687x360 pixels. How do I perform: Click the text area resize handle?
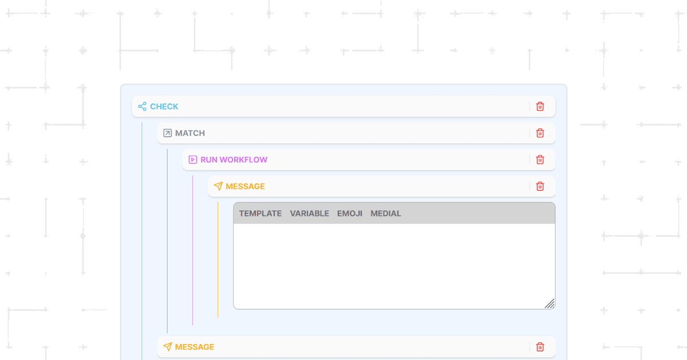[550, 303]
